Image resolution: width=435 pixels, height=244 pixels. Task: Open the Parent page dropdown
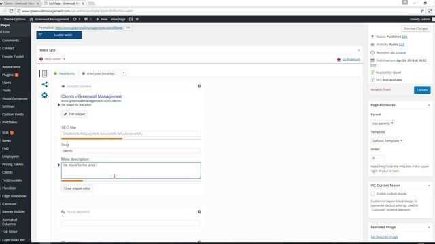pyautogui.click(x=383, y=123)
